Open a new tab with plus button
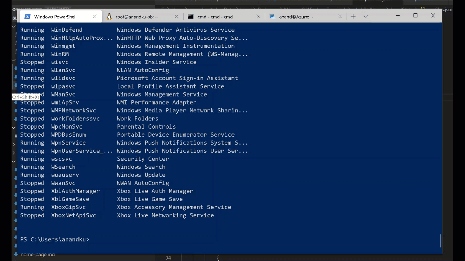 [353, 16]
